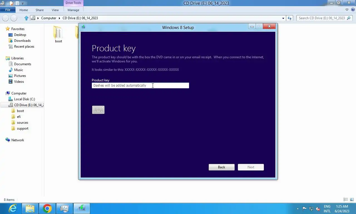Switch to Large icons view layout
The height and width of the screenshot is (214, 356).
pos(352,200)
